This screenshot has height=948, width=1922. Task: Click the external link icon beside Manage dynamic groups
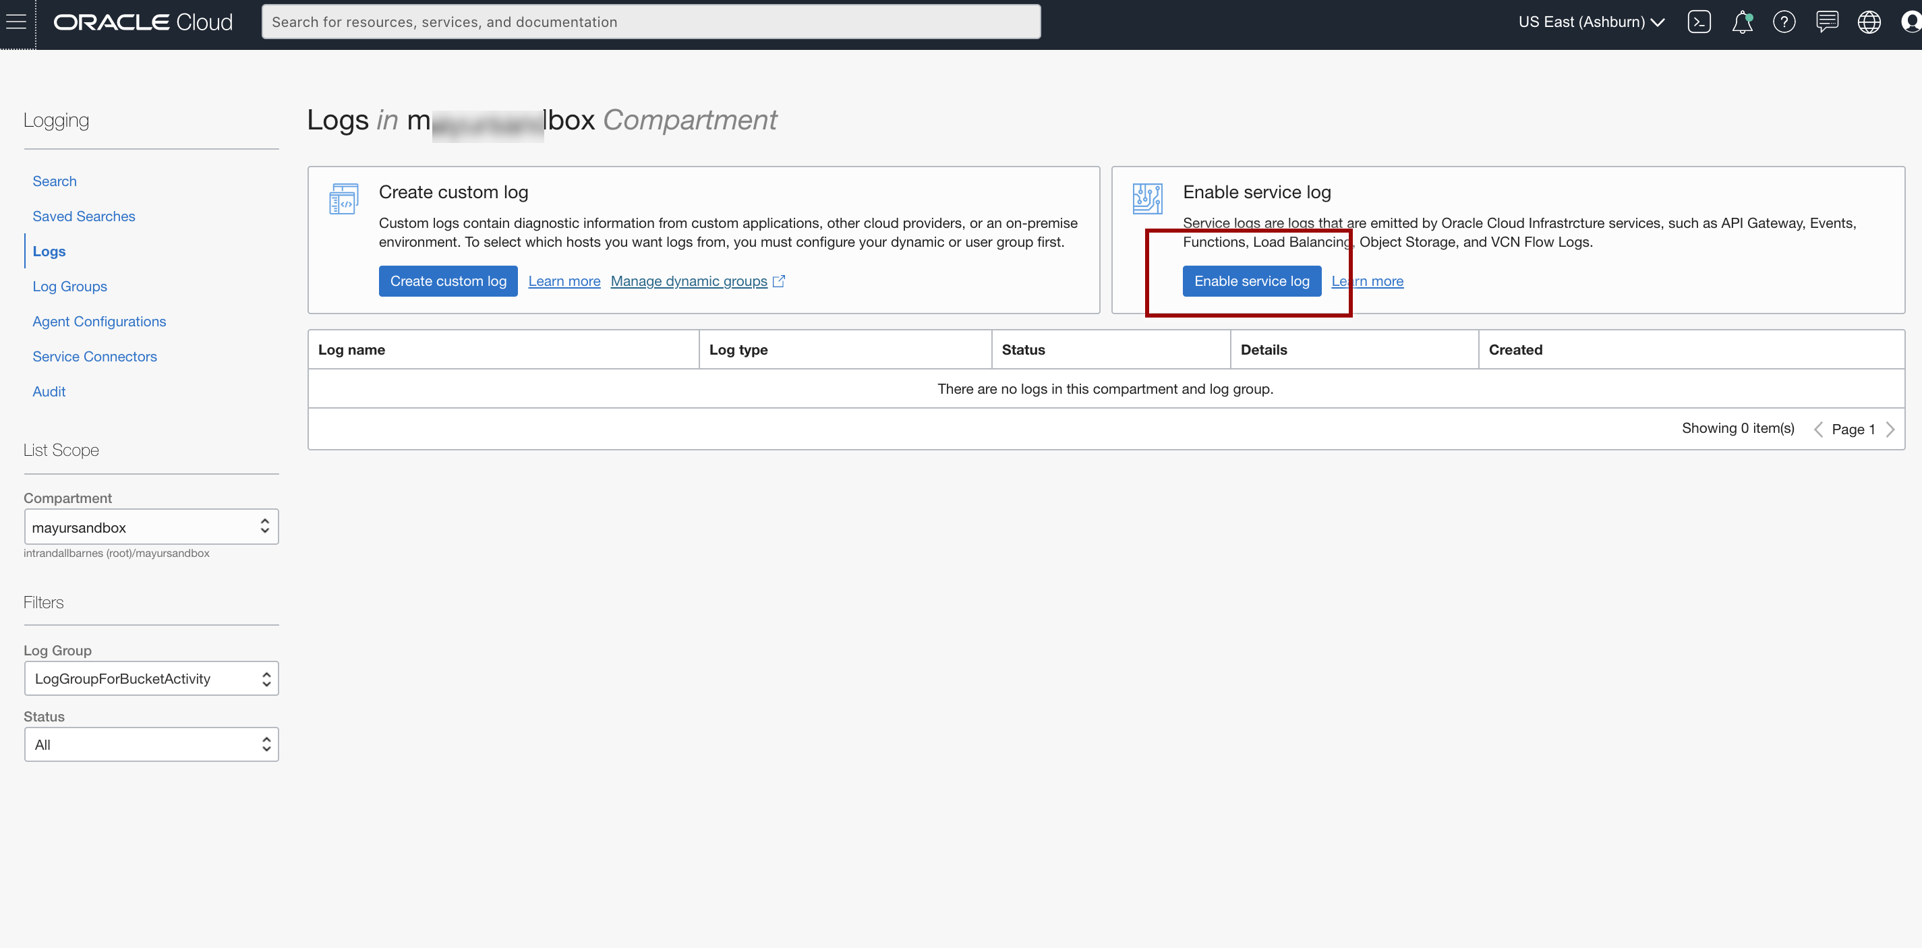[x=779, y=281]
